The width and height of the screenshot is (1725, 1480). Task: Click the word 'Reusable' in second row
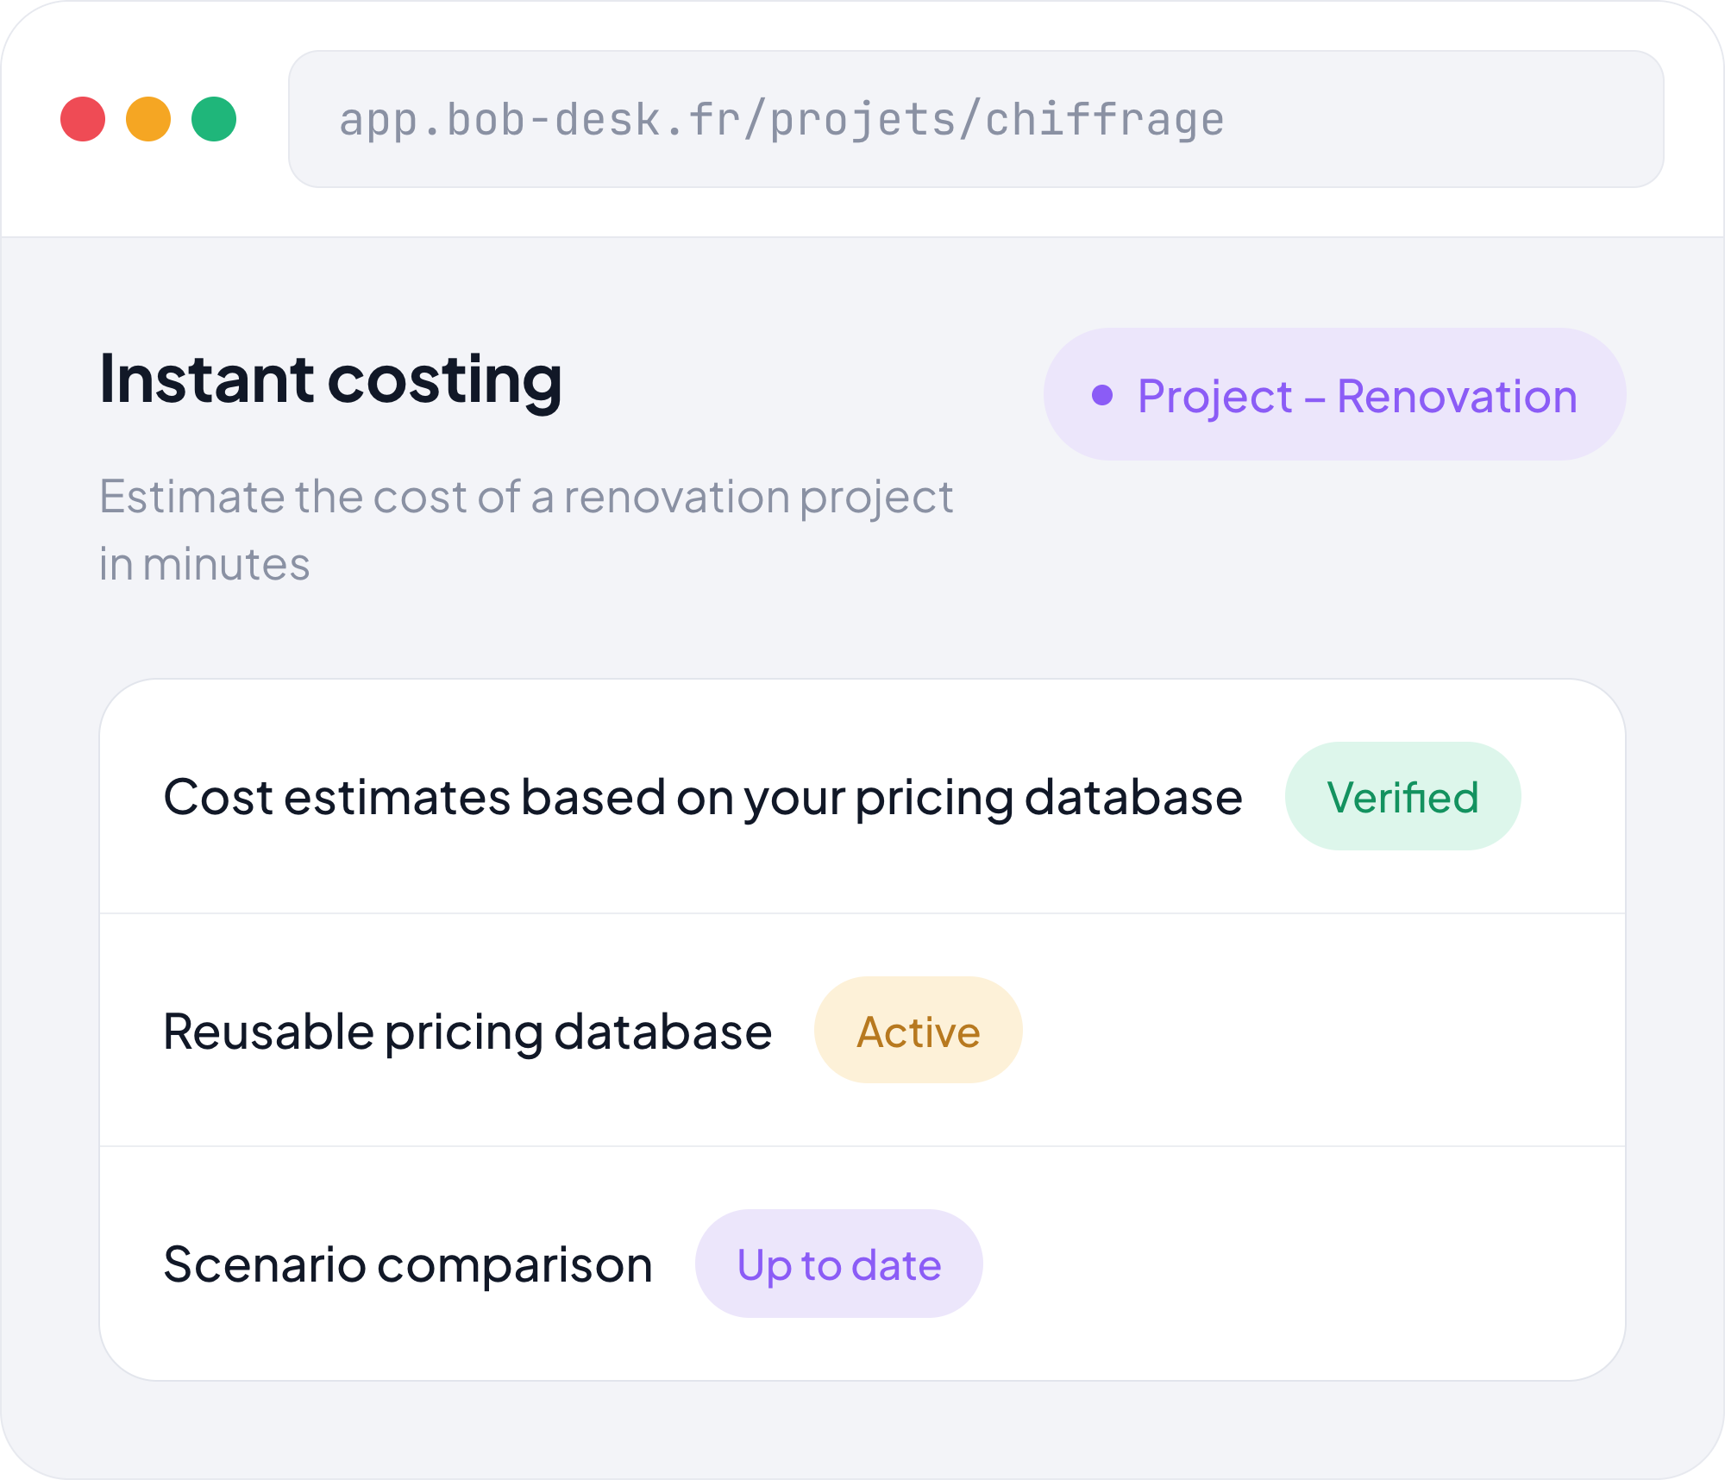(268, 1032)
